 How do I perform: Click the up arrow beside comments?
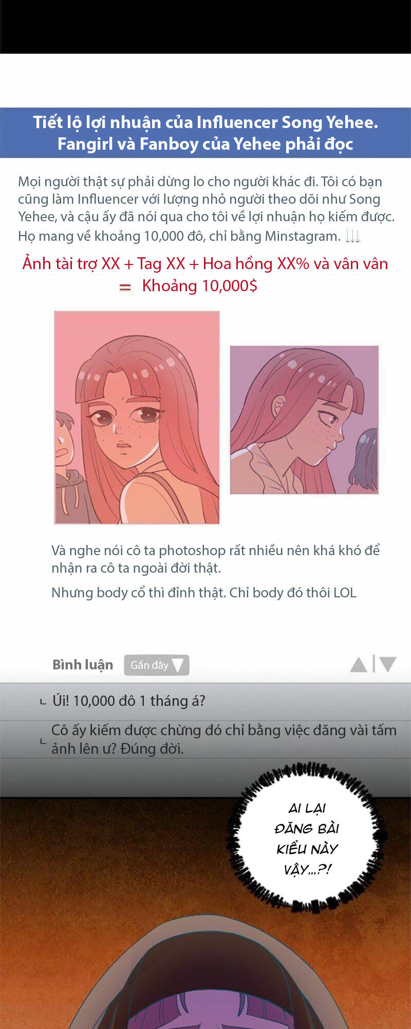coord(359,665)
